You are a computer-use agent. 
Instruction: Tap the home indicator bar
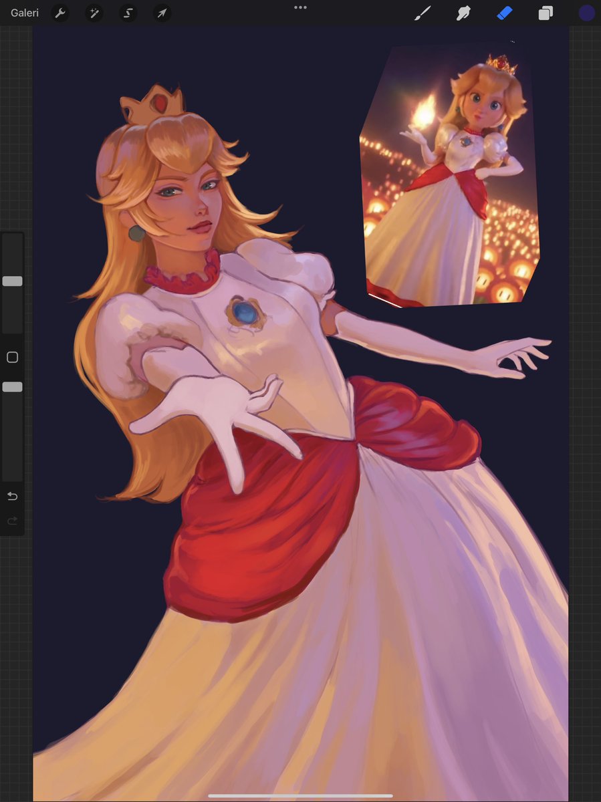click(300, 795)
